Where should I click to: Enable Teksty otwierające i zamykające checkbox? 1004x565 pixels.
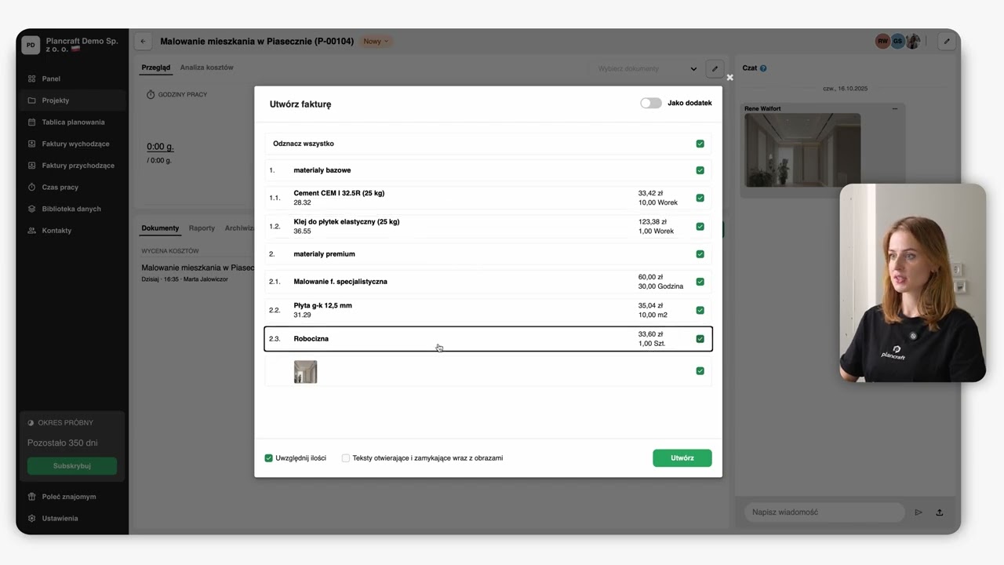345,458
